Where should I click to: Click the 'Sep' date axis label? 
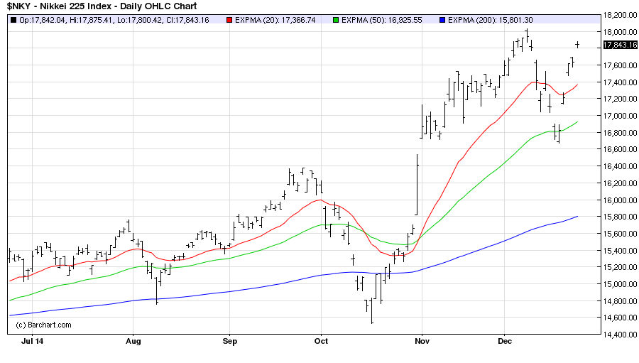(x=230, y=342)
